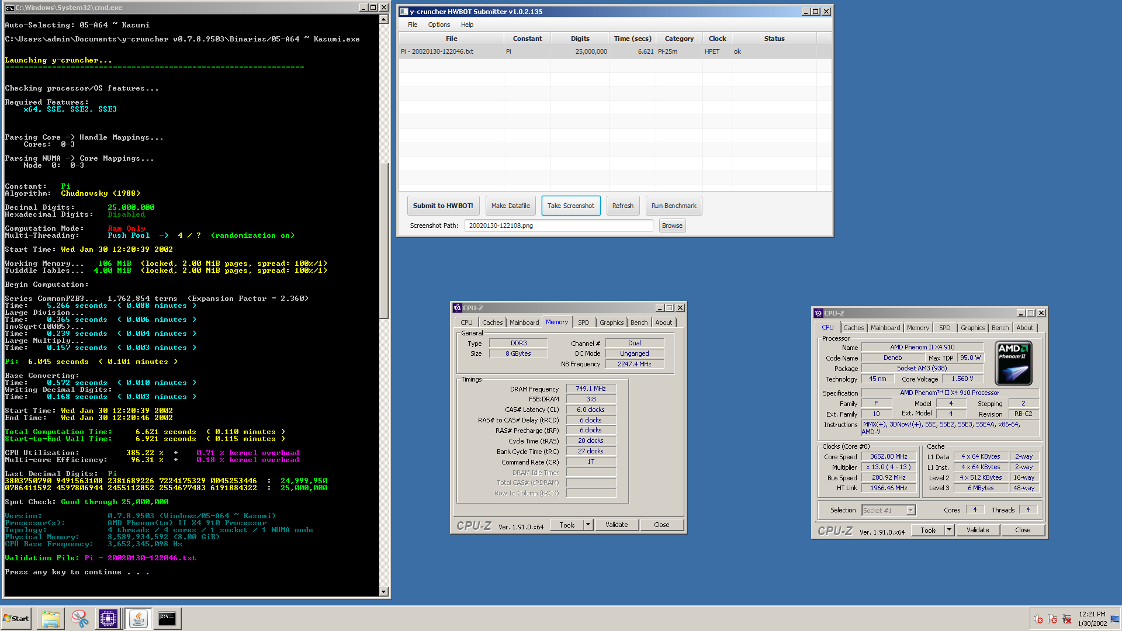The width and height of the screenshot is (1122, 631).
Task: Click the Status column header
Action: tap(774, 39)
